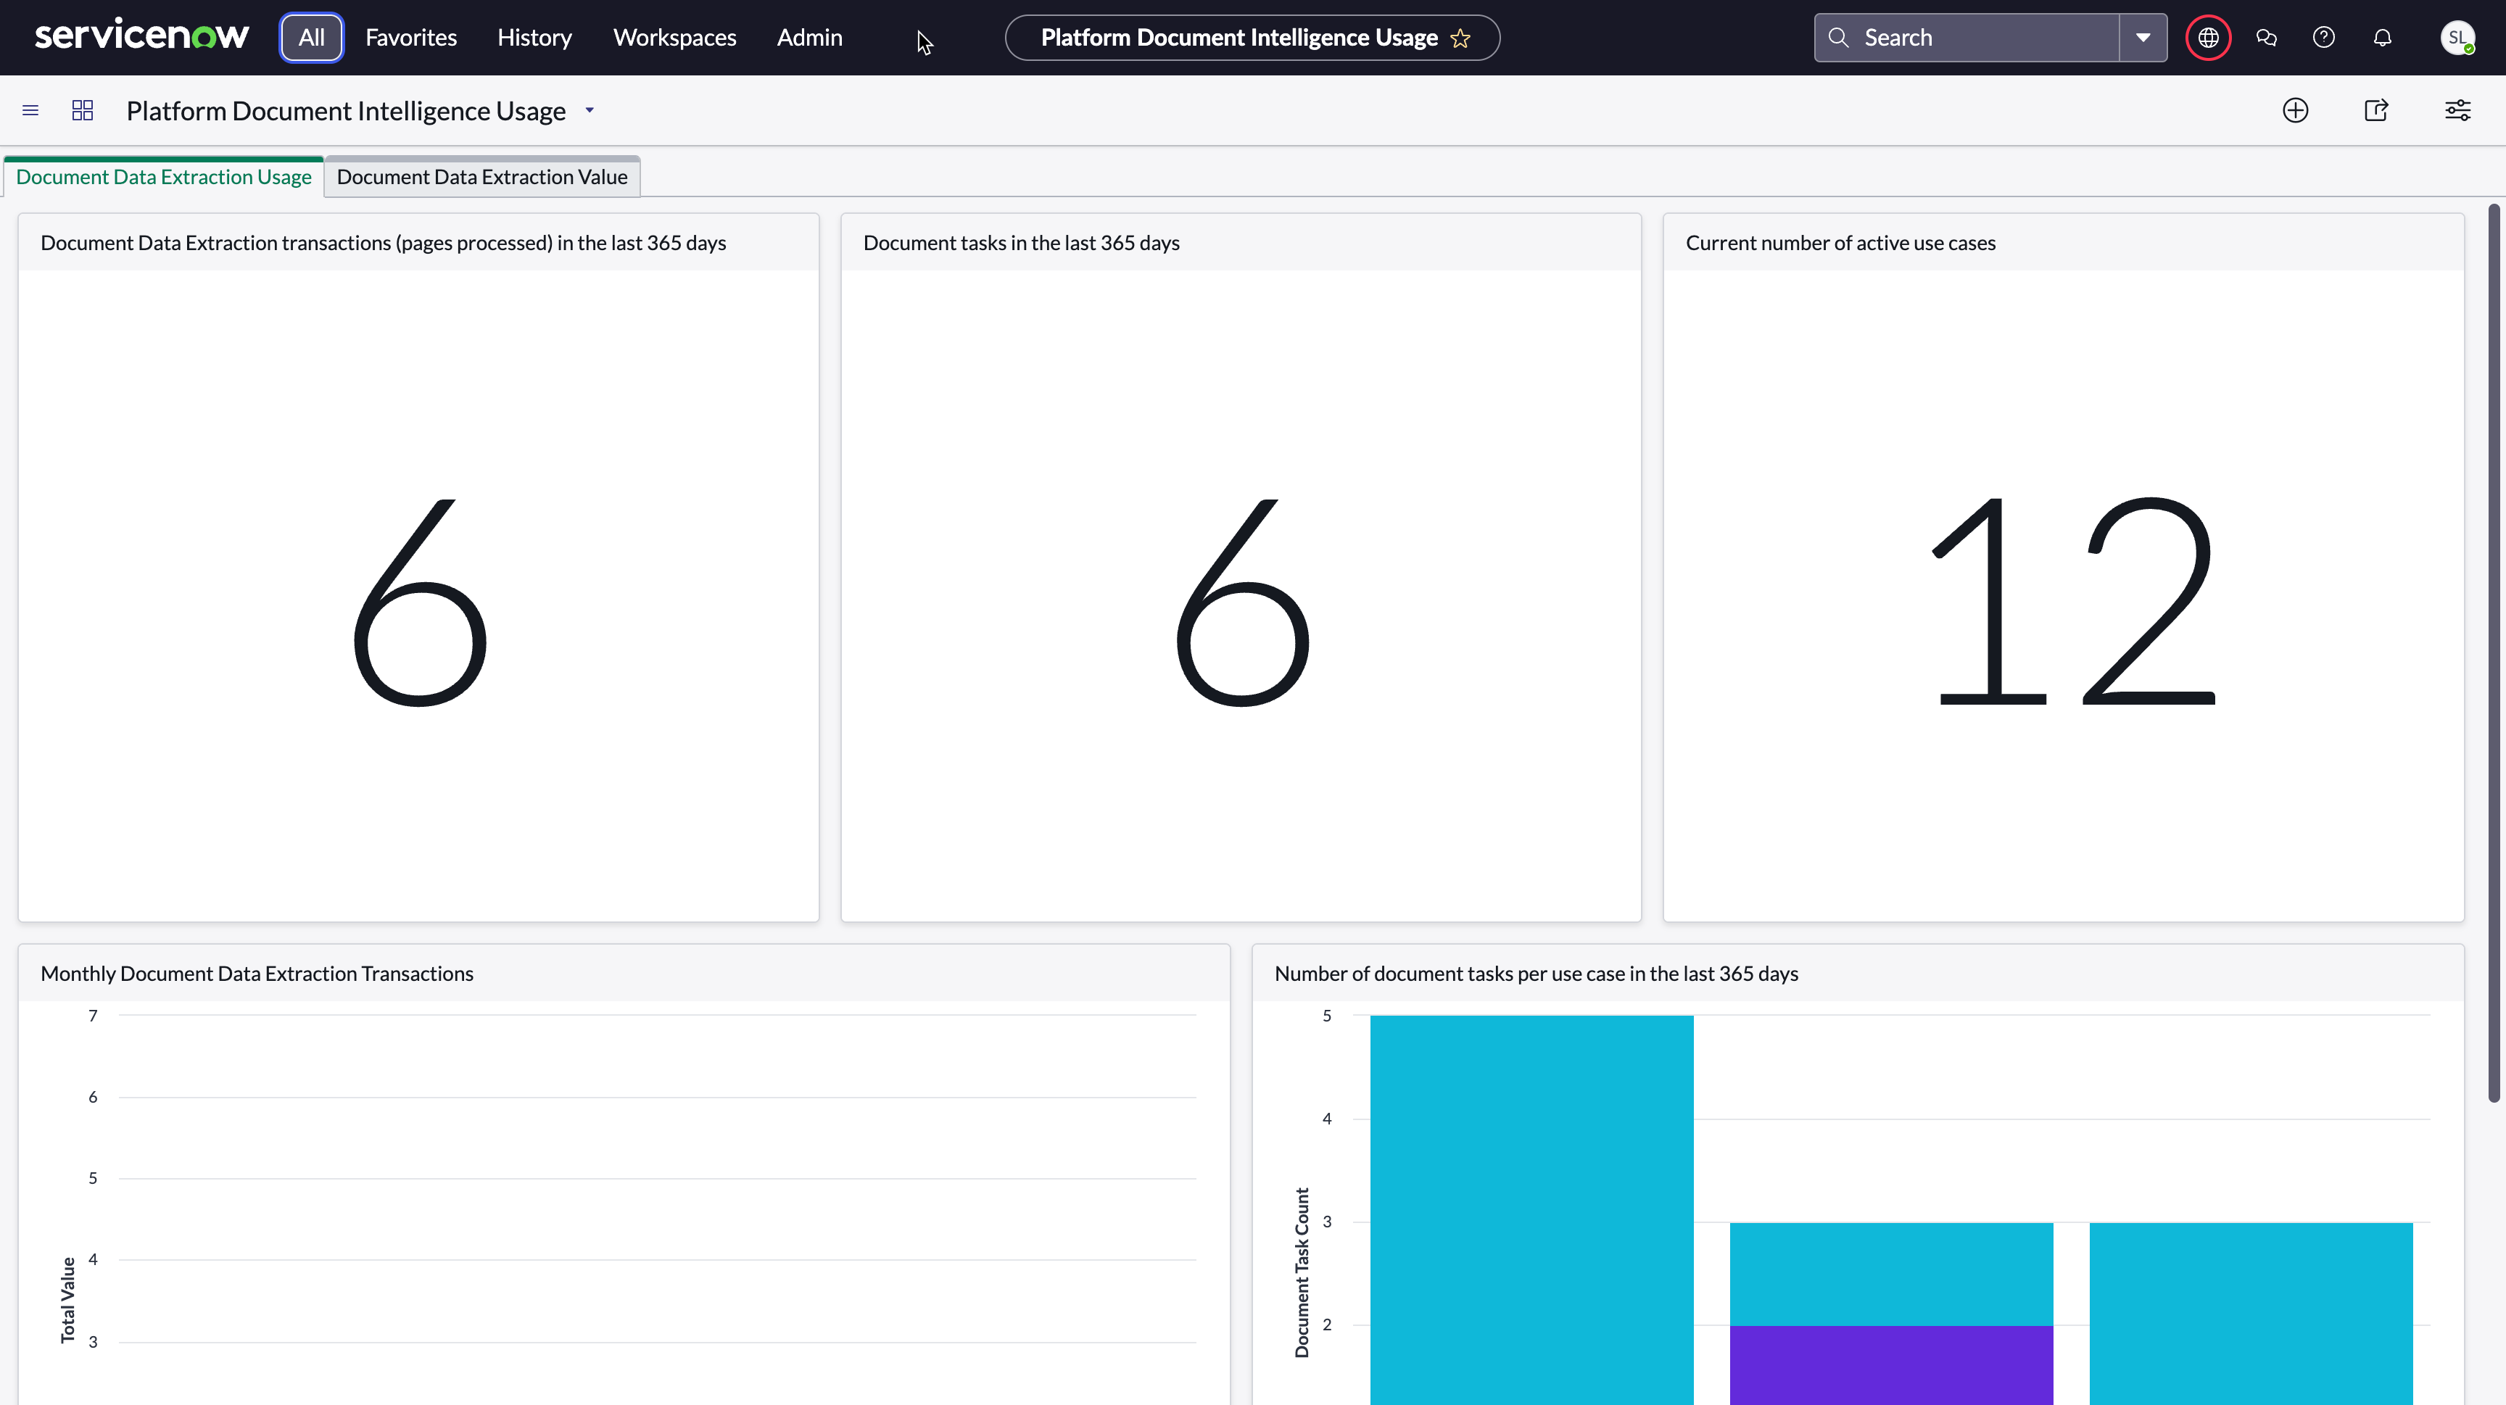Select the Document Data Extraction Usage tab
The height and width of the screenshot is (1405, 2506).
pos(163,177)
